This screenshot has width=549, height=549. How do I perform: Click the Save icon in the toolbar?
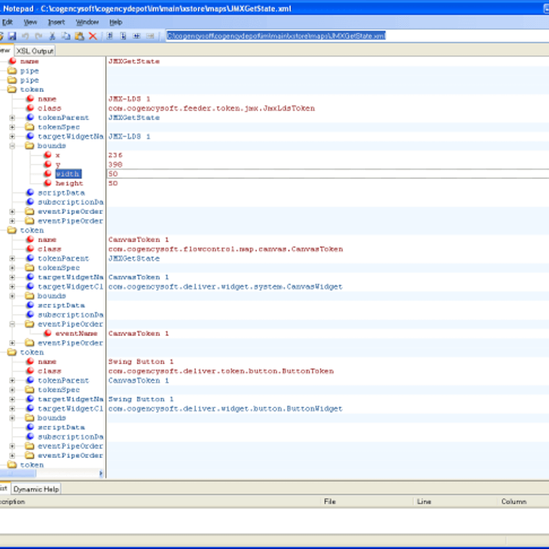[x=12, y=36]
